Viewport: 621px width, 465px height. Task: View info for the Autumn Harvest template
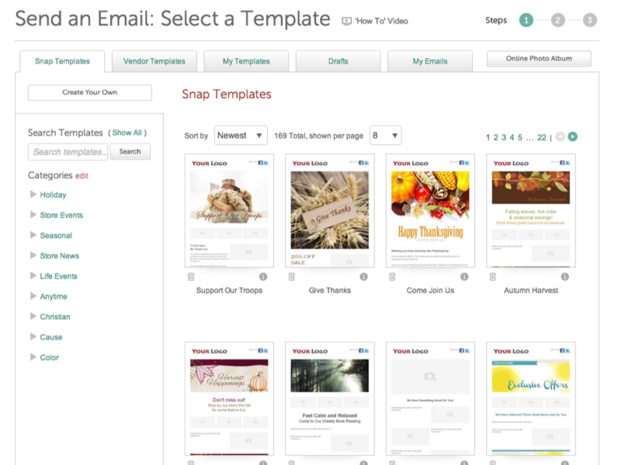[564, 276]
